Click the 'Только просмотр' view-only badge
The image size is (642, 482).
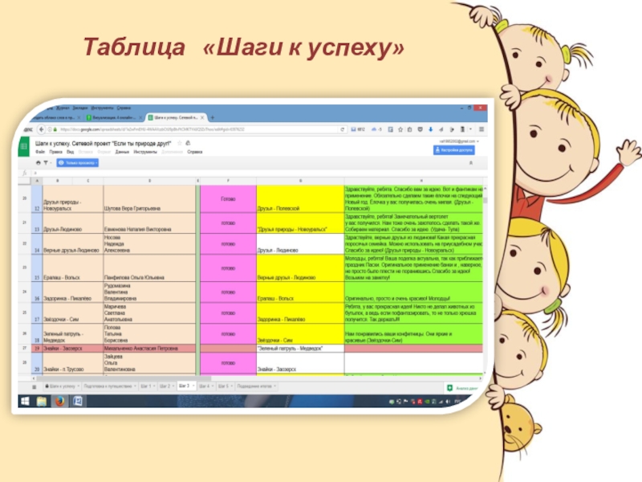click(x=77, y=162)
